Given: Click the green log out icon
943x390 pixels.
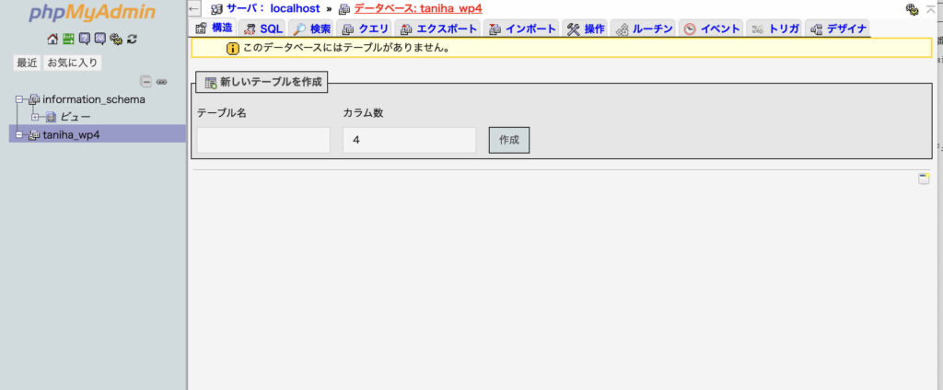Looking at the screenshot, I should [68, 39].
